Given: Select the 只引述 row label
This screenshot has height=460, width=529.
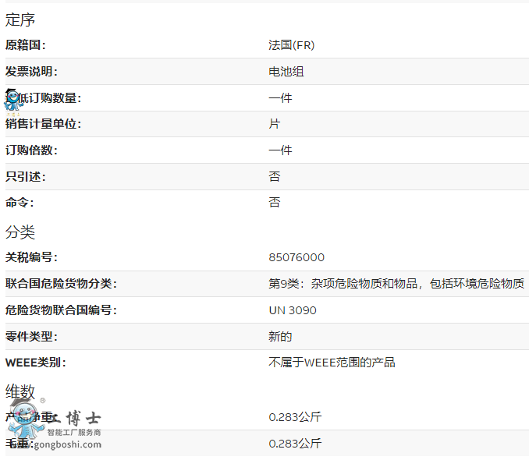Looking at the screenshot, I should (26, 177).
